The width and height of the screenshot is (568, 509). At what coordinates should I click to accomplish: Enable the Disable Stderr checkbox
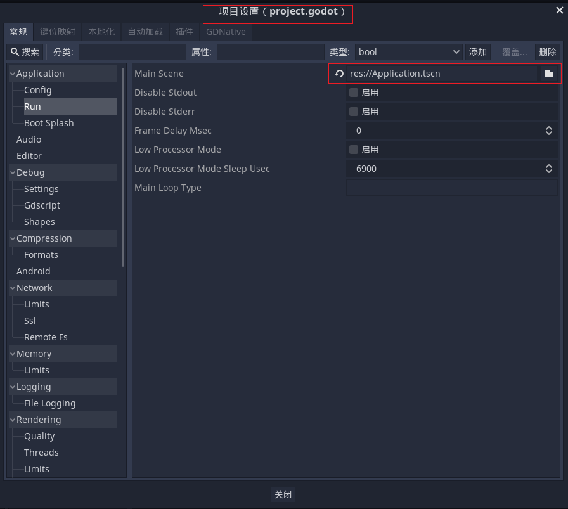pyautogui.click(x=354, y=112)
